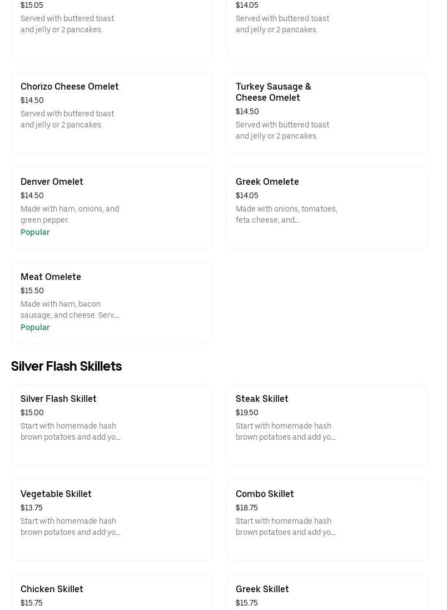The width and height of the screenshot is (447, 610).
Task: Click the Popular label under Meat Omelete
Action: [35, 327]
